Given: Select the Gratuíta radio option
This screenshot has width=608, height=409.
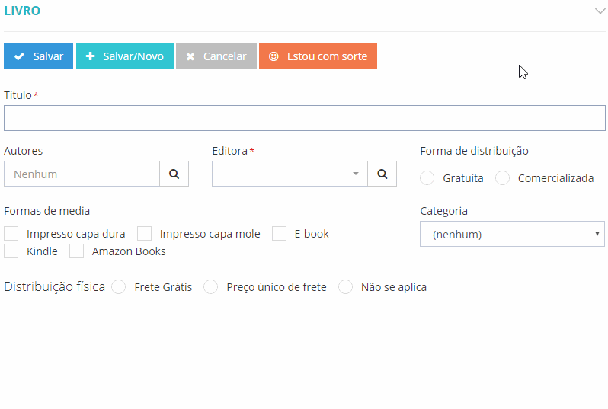Looking at the screenshot, I should click(427, 178).
